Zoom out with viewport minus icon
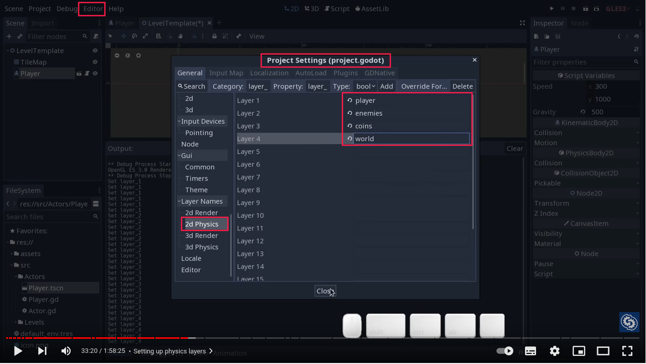This screenshot has height=364, width=646. 117,55
